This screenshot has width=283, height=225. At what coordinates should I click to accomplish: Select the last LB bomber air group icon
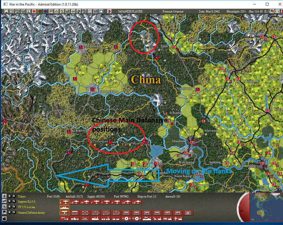click(x=137, y=202)
